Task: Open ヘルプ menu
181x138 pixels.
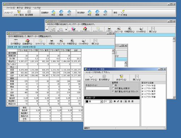Action: click(37, 8)
